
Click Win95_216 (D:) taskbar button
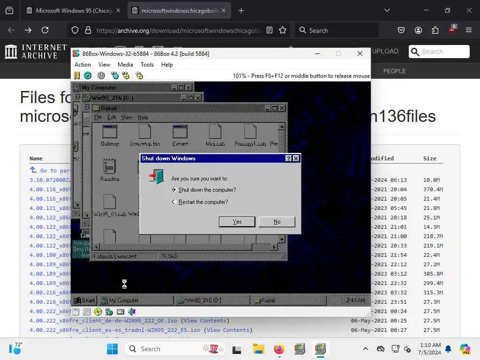(212, 300)
